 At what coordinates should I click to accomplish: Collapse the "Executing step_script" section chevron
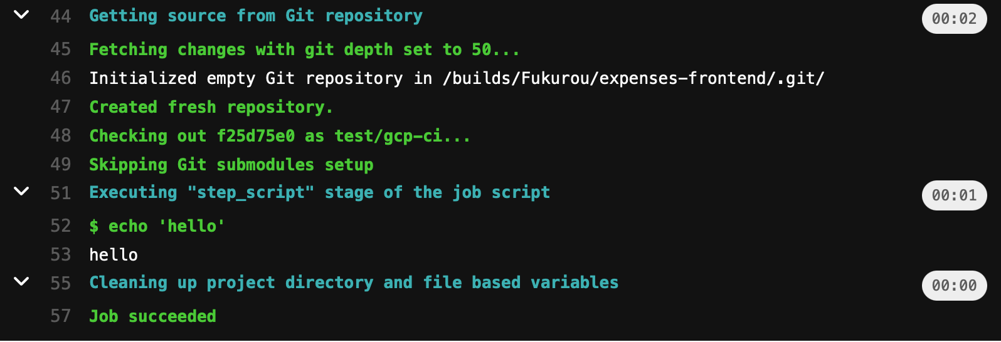coord(21,192)
